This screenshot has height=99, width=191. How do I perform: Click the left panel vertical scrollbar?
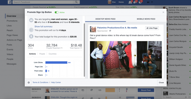coord(84,50)
